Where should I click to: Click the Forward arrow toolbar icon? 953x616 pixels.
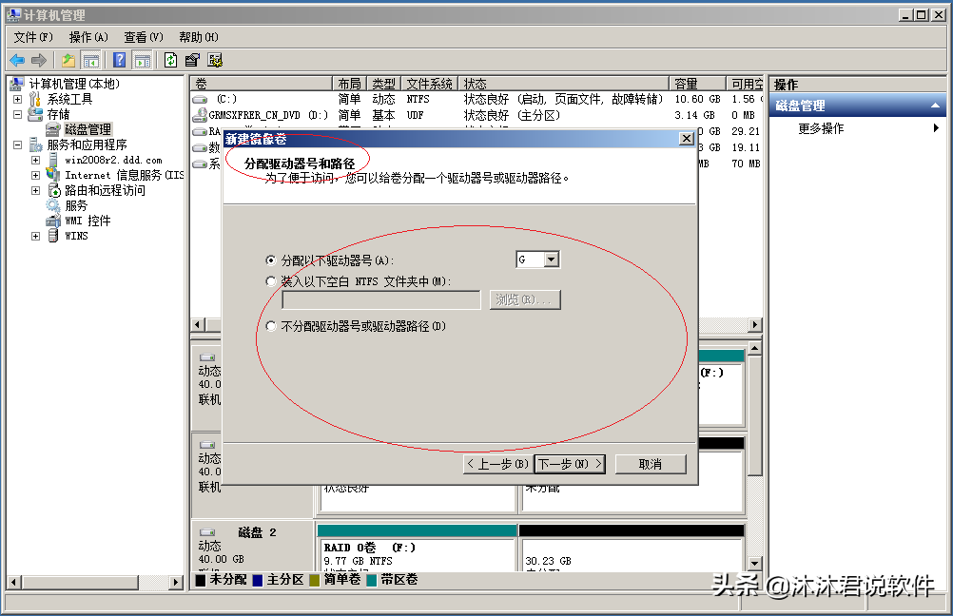[x=39, y=60]
